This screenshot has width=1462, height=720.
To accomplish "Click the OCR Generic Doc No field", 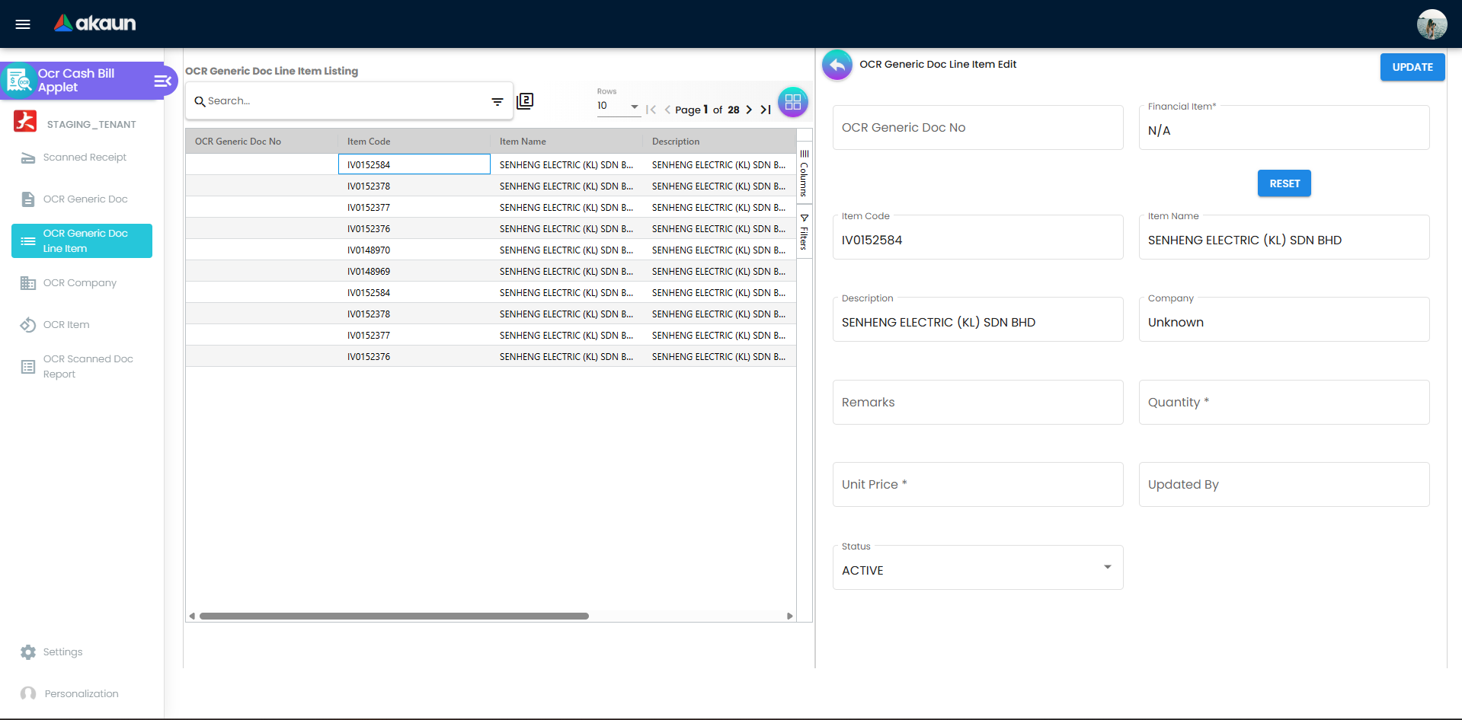I will [978, 128].
